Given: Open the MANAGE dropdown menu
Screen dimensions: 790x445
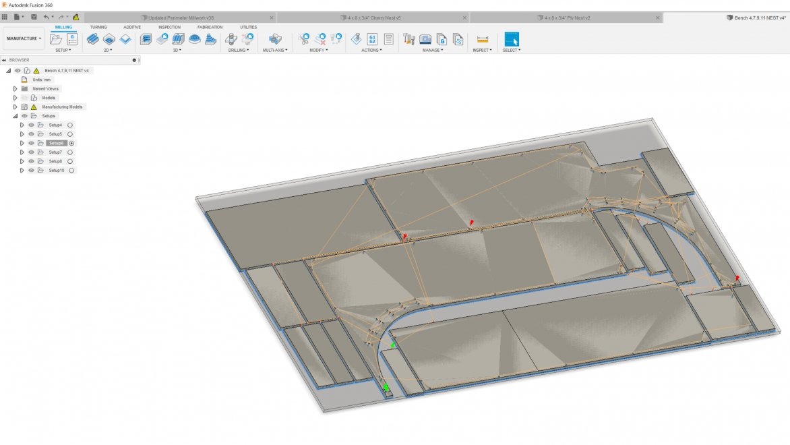Looking at the screenshot, I should point(433,51).
